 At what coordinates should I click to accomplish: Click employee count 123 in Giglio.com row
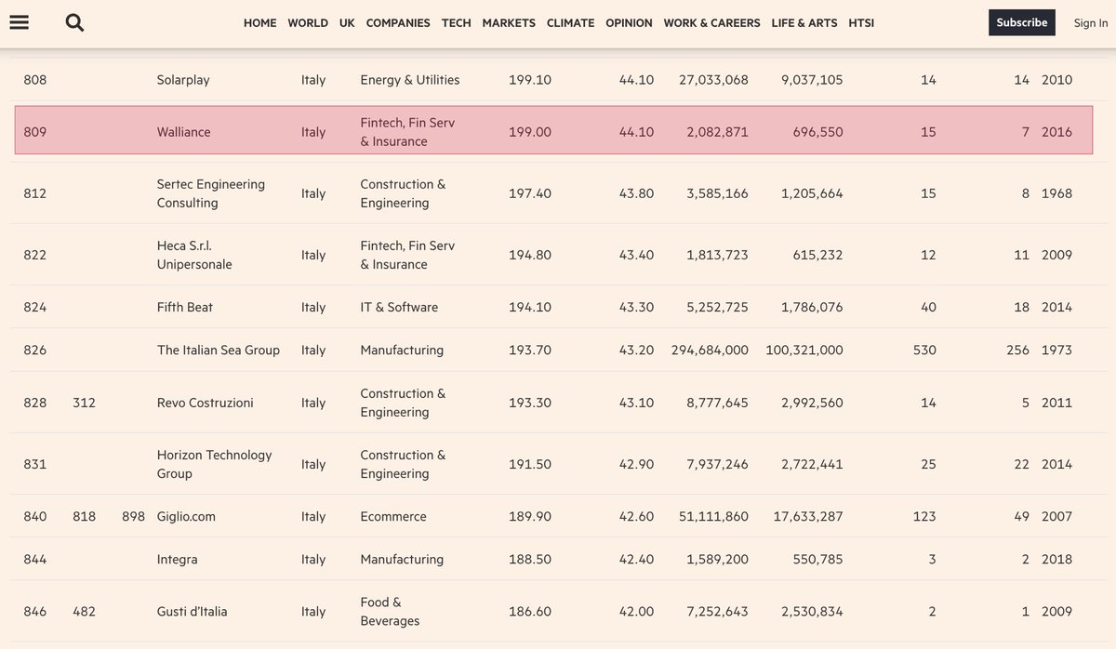(x=924, y=516)
